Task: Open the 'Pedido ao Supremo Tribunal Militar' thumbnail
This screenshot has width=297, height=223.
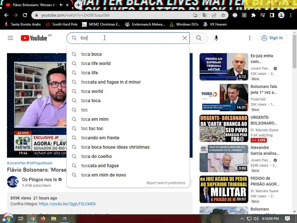Action: coord(224,67)
